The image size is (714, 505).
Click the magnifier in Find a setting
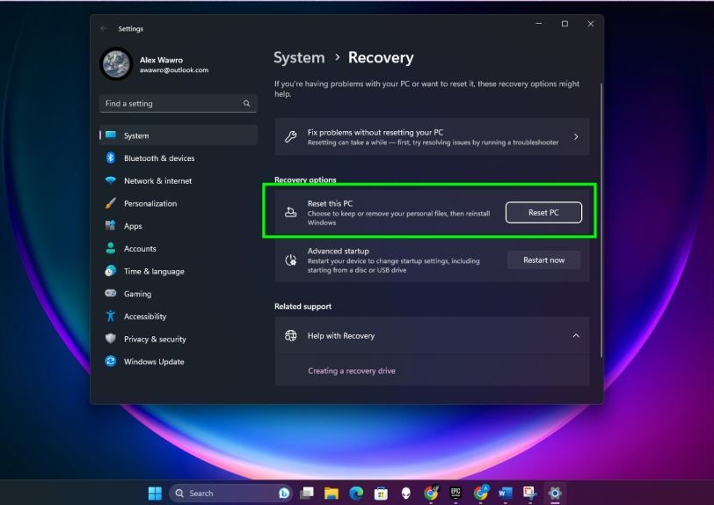(x=246, y=104)
